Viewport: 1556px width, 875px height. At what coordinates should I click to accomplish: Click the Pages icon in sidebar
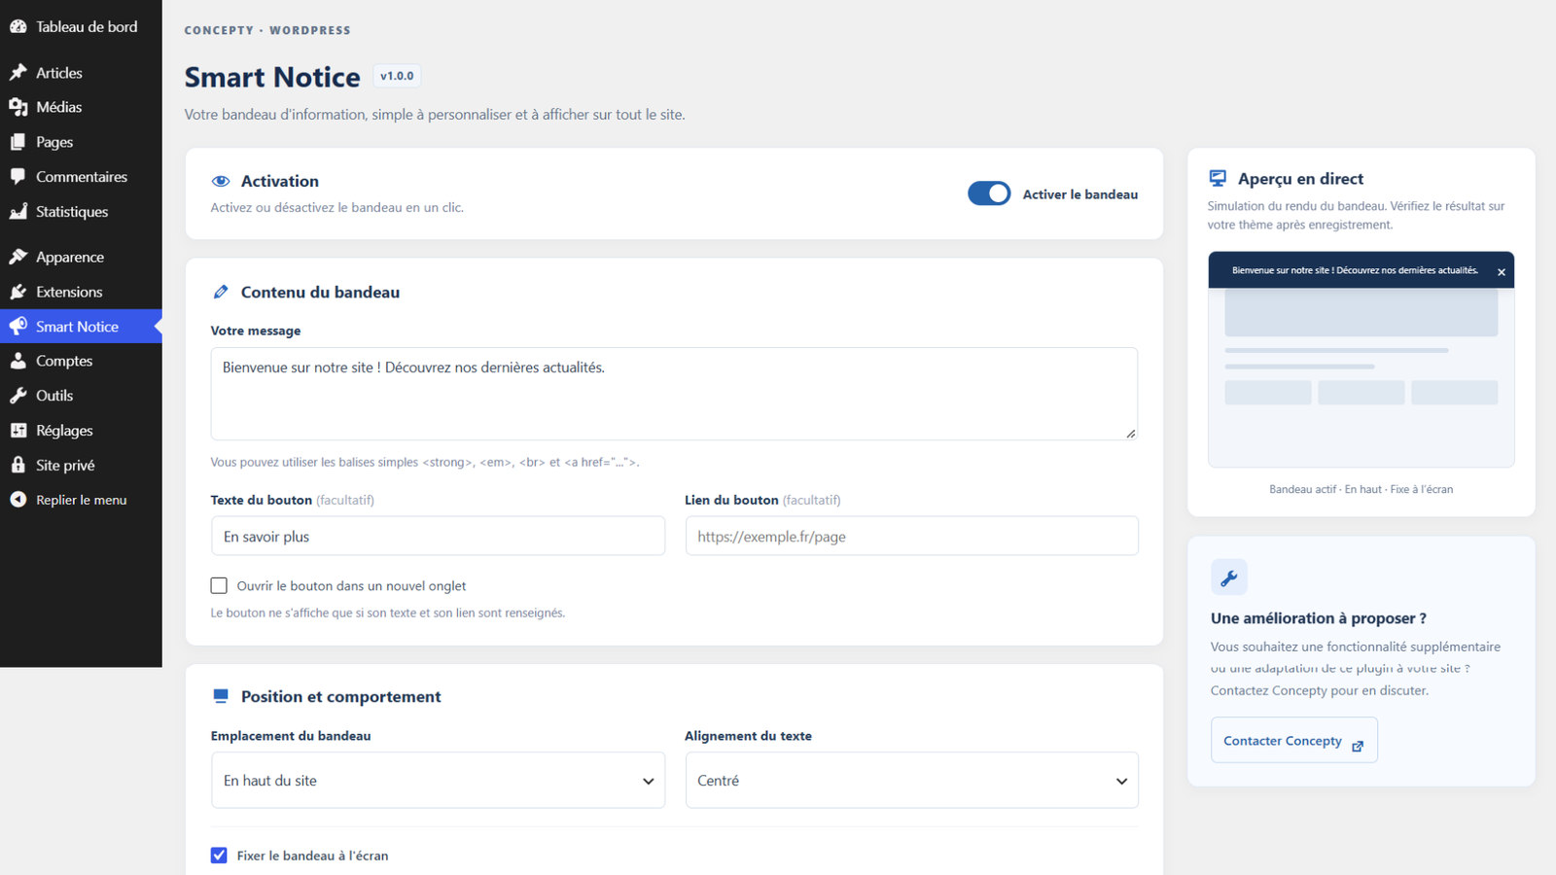tap(18, 142)
